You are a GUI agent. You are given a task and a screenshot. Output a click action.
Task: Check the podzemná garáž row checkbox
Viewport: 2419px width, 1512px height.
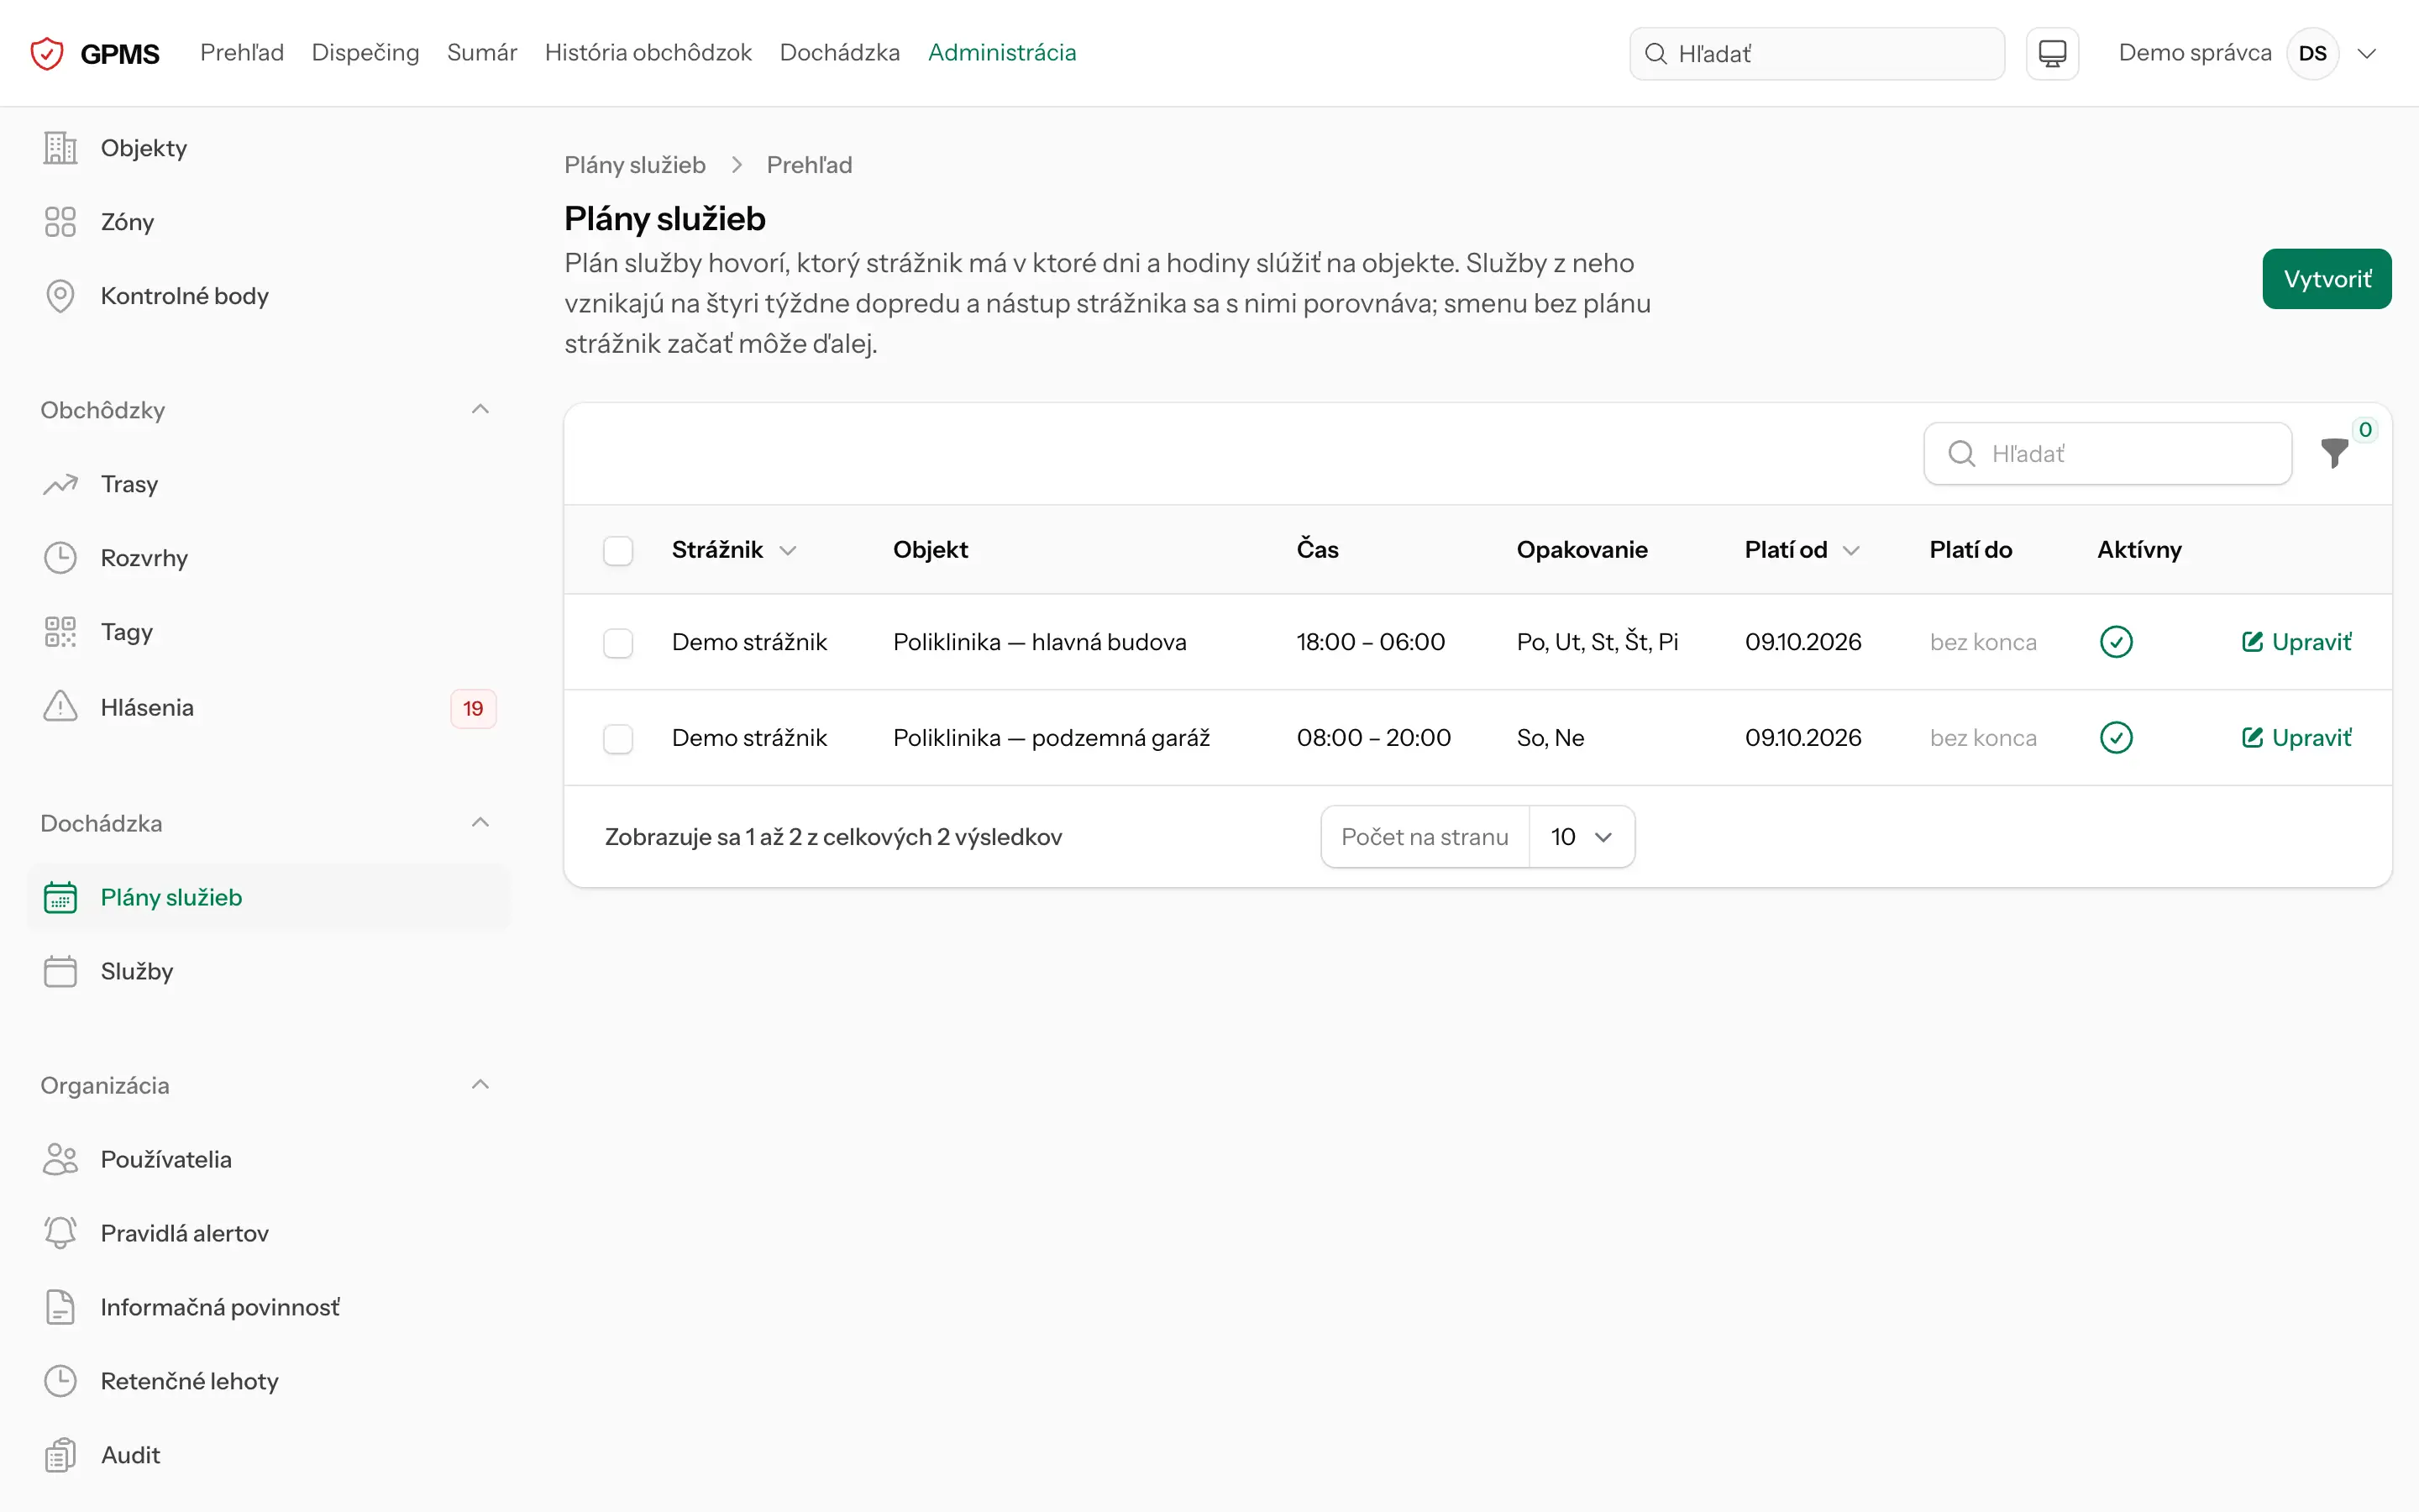(x=617, y=738)
